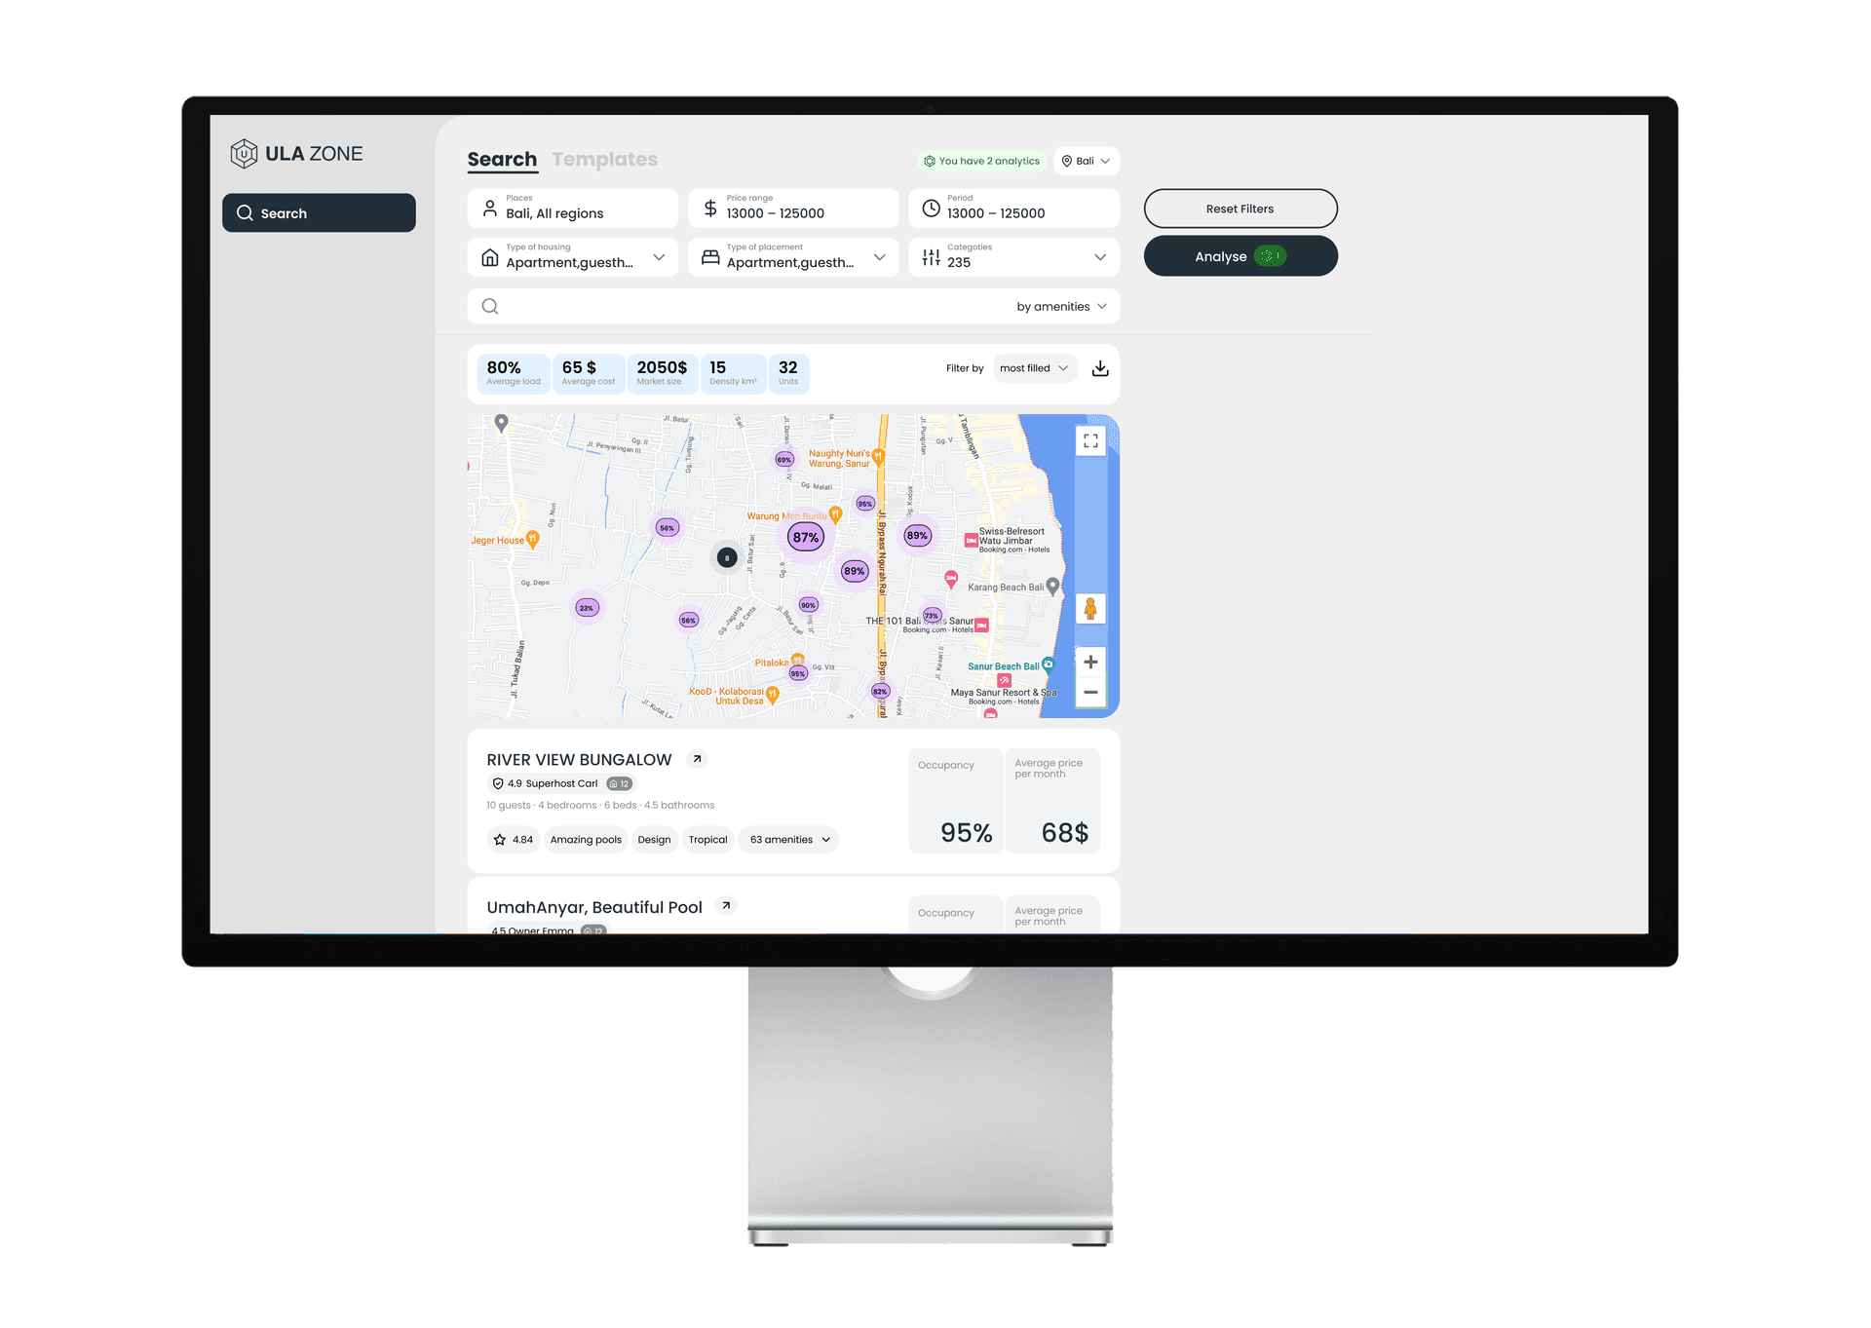Click the Reset Filters button
This screenshot has height=1328, width=1871.
(x=1240, y=209)
